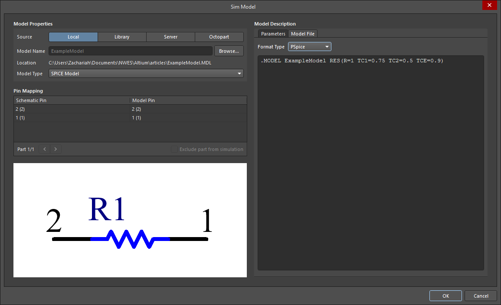
Task: Switch to the Model File tab
Action: click(x=302, y=33)
